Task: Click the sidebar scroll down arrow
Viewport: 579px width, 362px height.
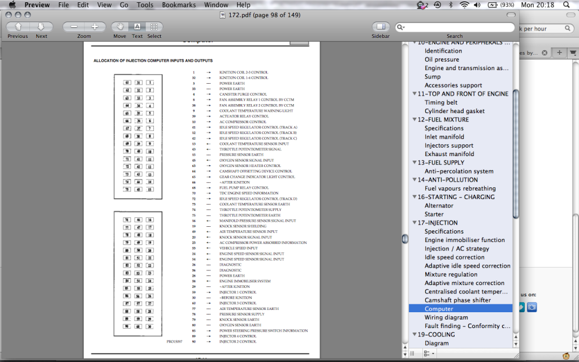Action: 515,343
